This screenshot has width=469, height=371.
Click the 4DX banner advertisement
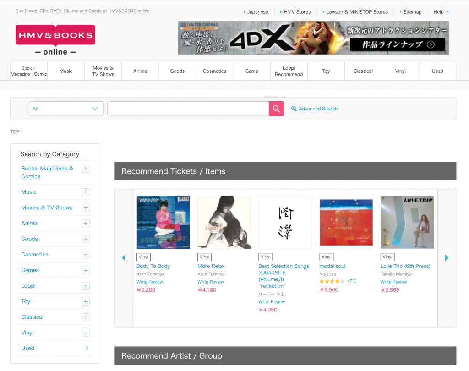click(313, 38)
